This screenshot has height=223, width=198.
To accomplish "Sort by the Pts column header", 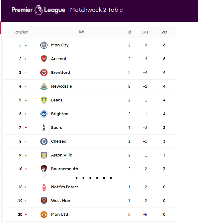I will coord(164,32).
